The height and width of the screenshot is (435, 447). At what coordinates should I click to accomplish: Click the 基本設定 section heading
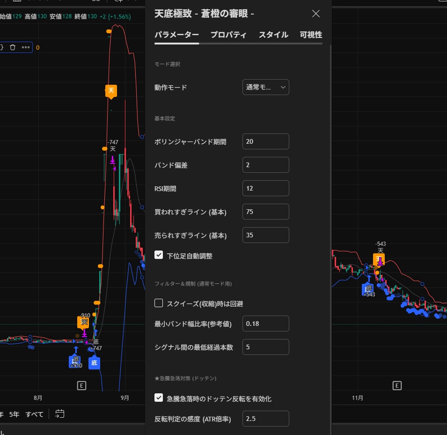165,118
